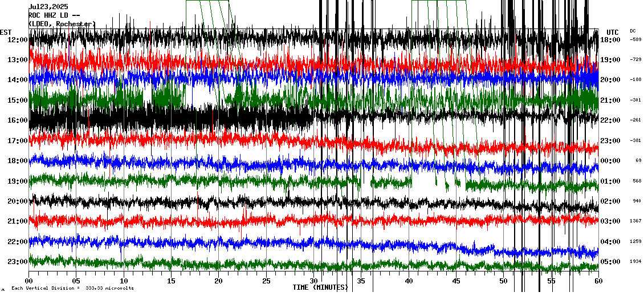Click the DC column header
644x296 pixels.
point(633,31)
